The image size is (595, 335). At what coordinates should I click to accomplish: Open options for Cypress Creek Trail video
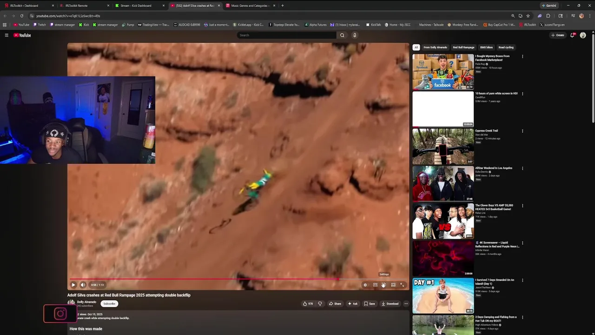coord(522,131)
